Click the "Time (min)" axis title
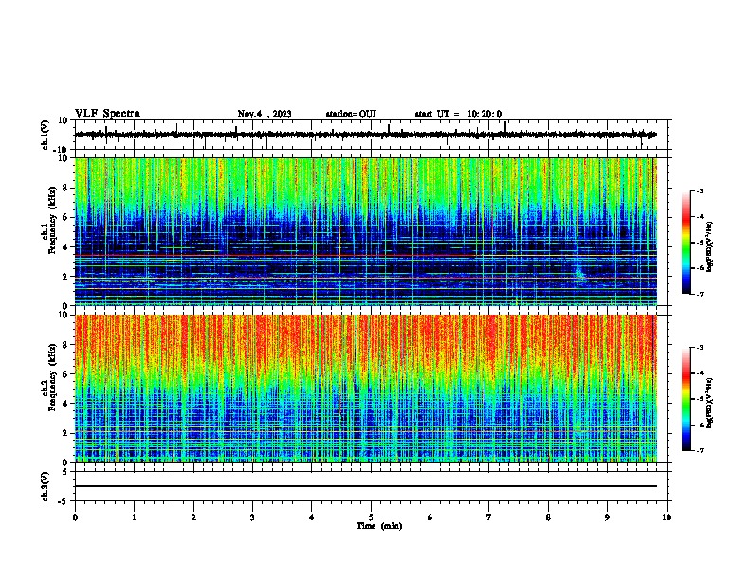This screenshot has height=580, width=751. coord(379,526)
